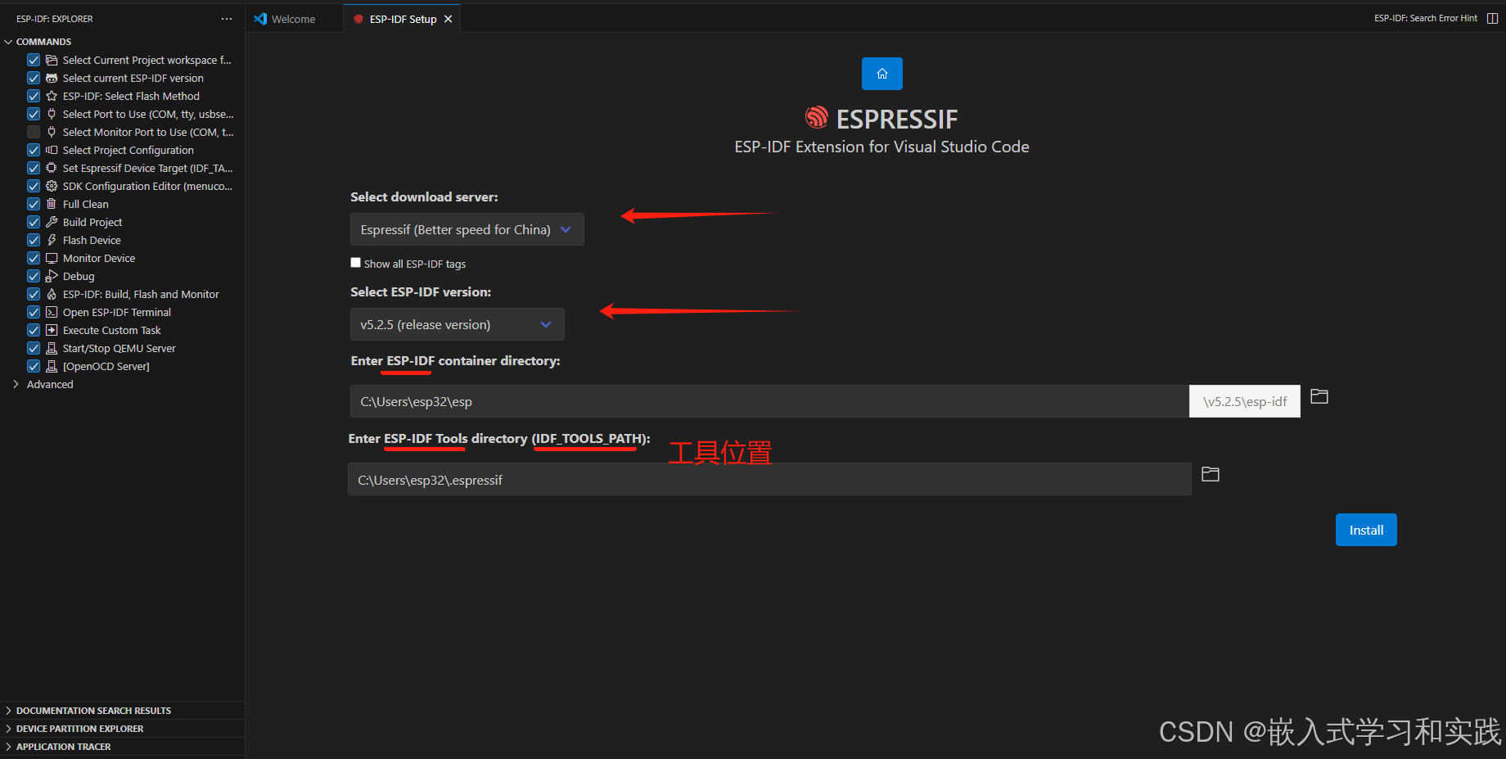1506x759 pixels.
Task: Run the Open ESP-IDF Terminal command
Action: click(x=117, y=312)
